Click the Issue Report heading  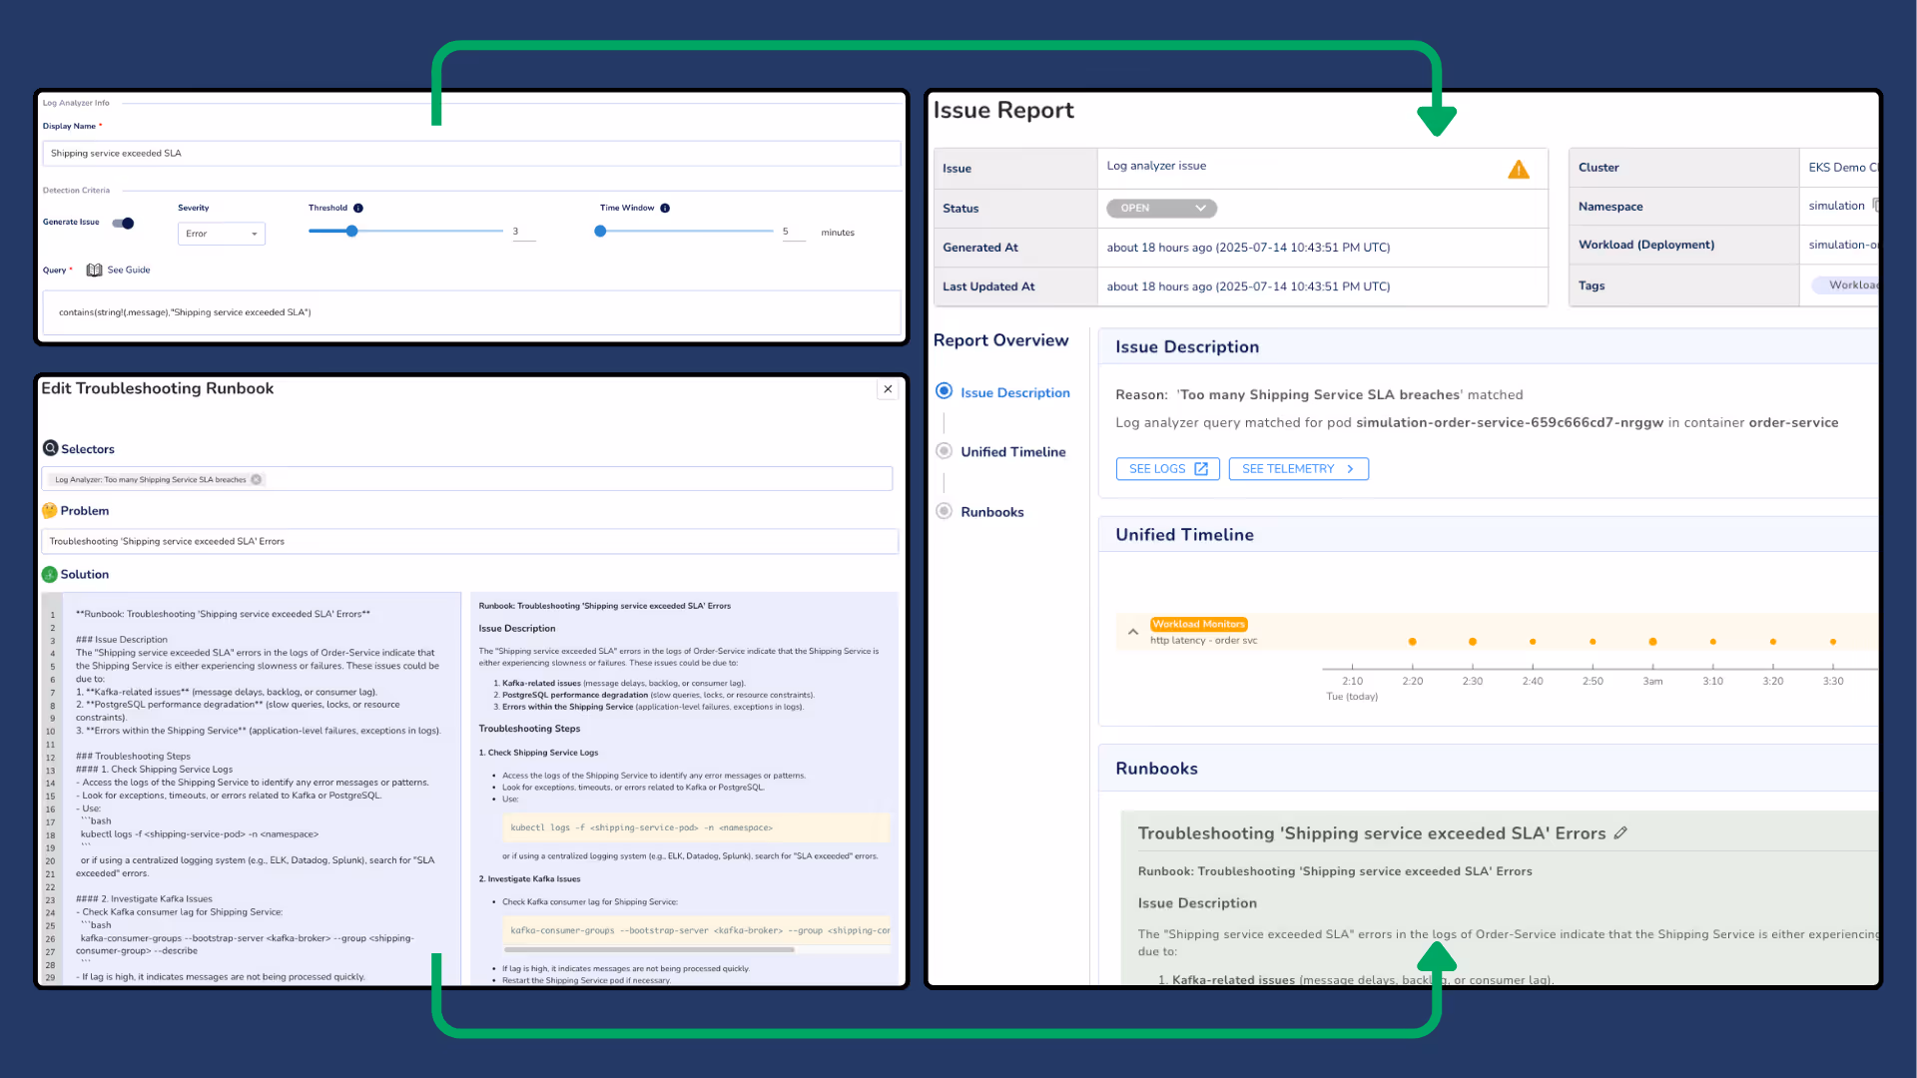[1003, 110]
